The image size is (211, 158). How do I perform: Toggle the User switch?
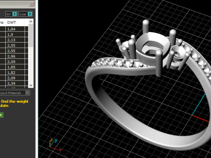[25, 14]
